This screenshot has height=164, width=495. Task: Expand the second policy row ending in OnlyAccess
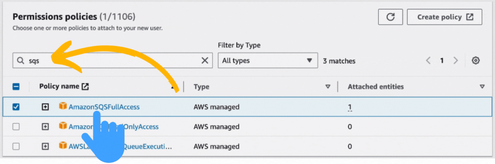46,127
